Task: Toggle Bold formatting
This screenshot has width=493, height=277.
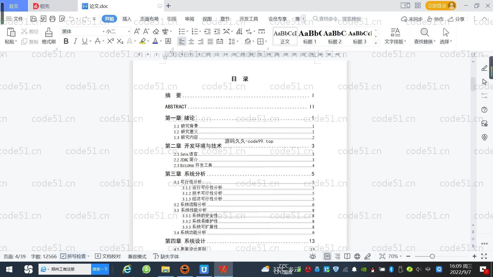Action: (x=66, y=41)
